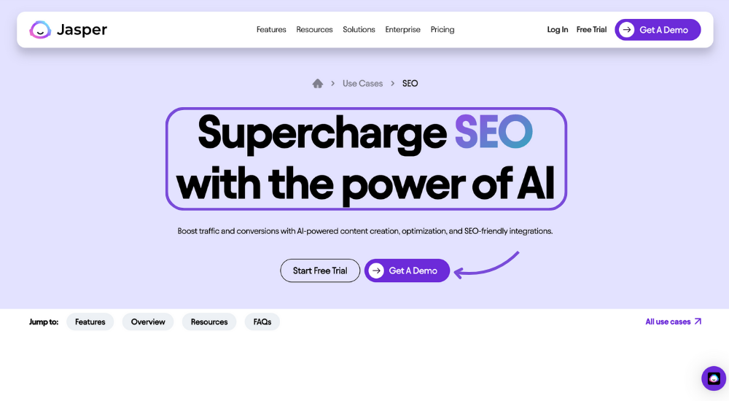Screen dimensions: 729x401
Task: Click the arrow circle in header Get A Demo
Action: point(627,30)
